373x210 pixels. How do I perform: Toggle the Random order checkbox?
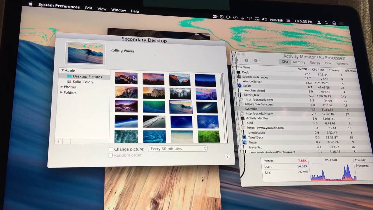coord(111,155)
